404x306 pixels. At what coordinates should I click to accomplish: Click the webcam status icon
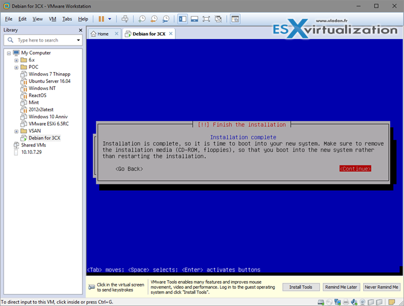pyautogui.click(x=362, y=302)
